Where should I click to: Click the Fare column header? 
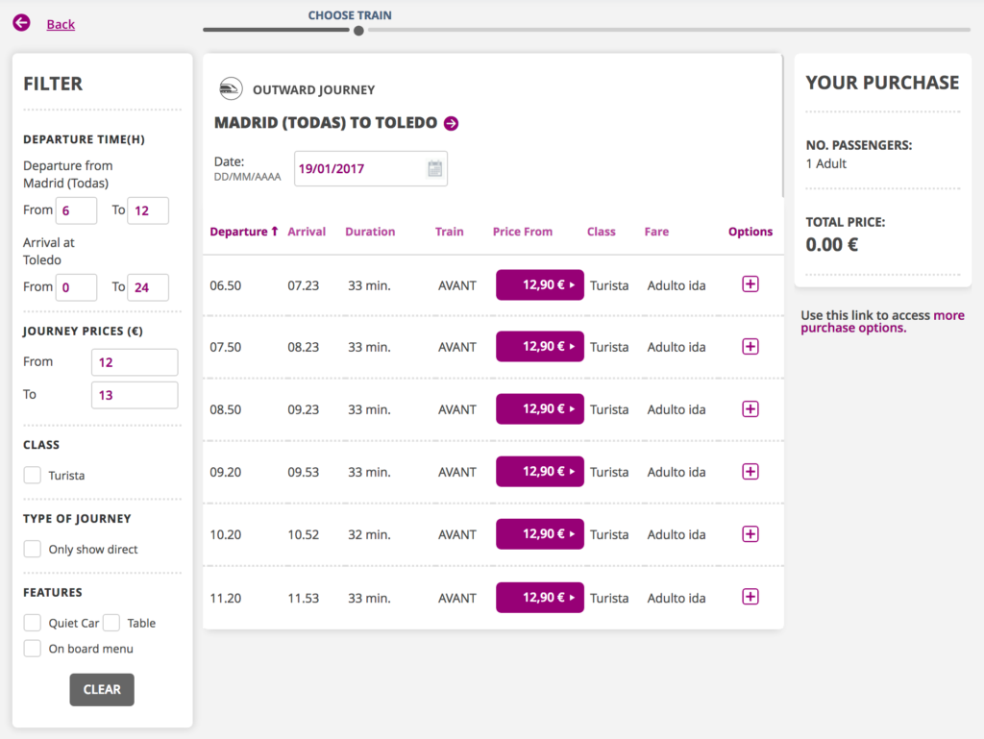pos(656,232)
